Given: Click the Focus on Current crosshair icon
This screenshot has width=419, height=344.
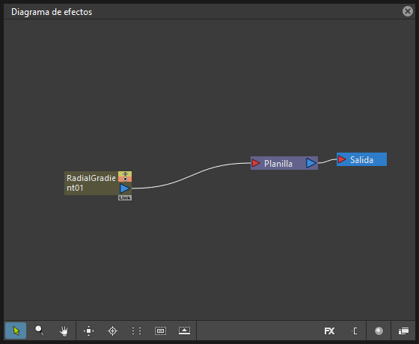Looking at the screenshot, I should coord(112,331).
